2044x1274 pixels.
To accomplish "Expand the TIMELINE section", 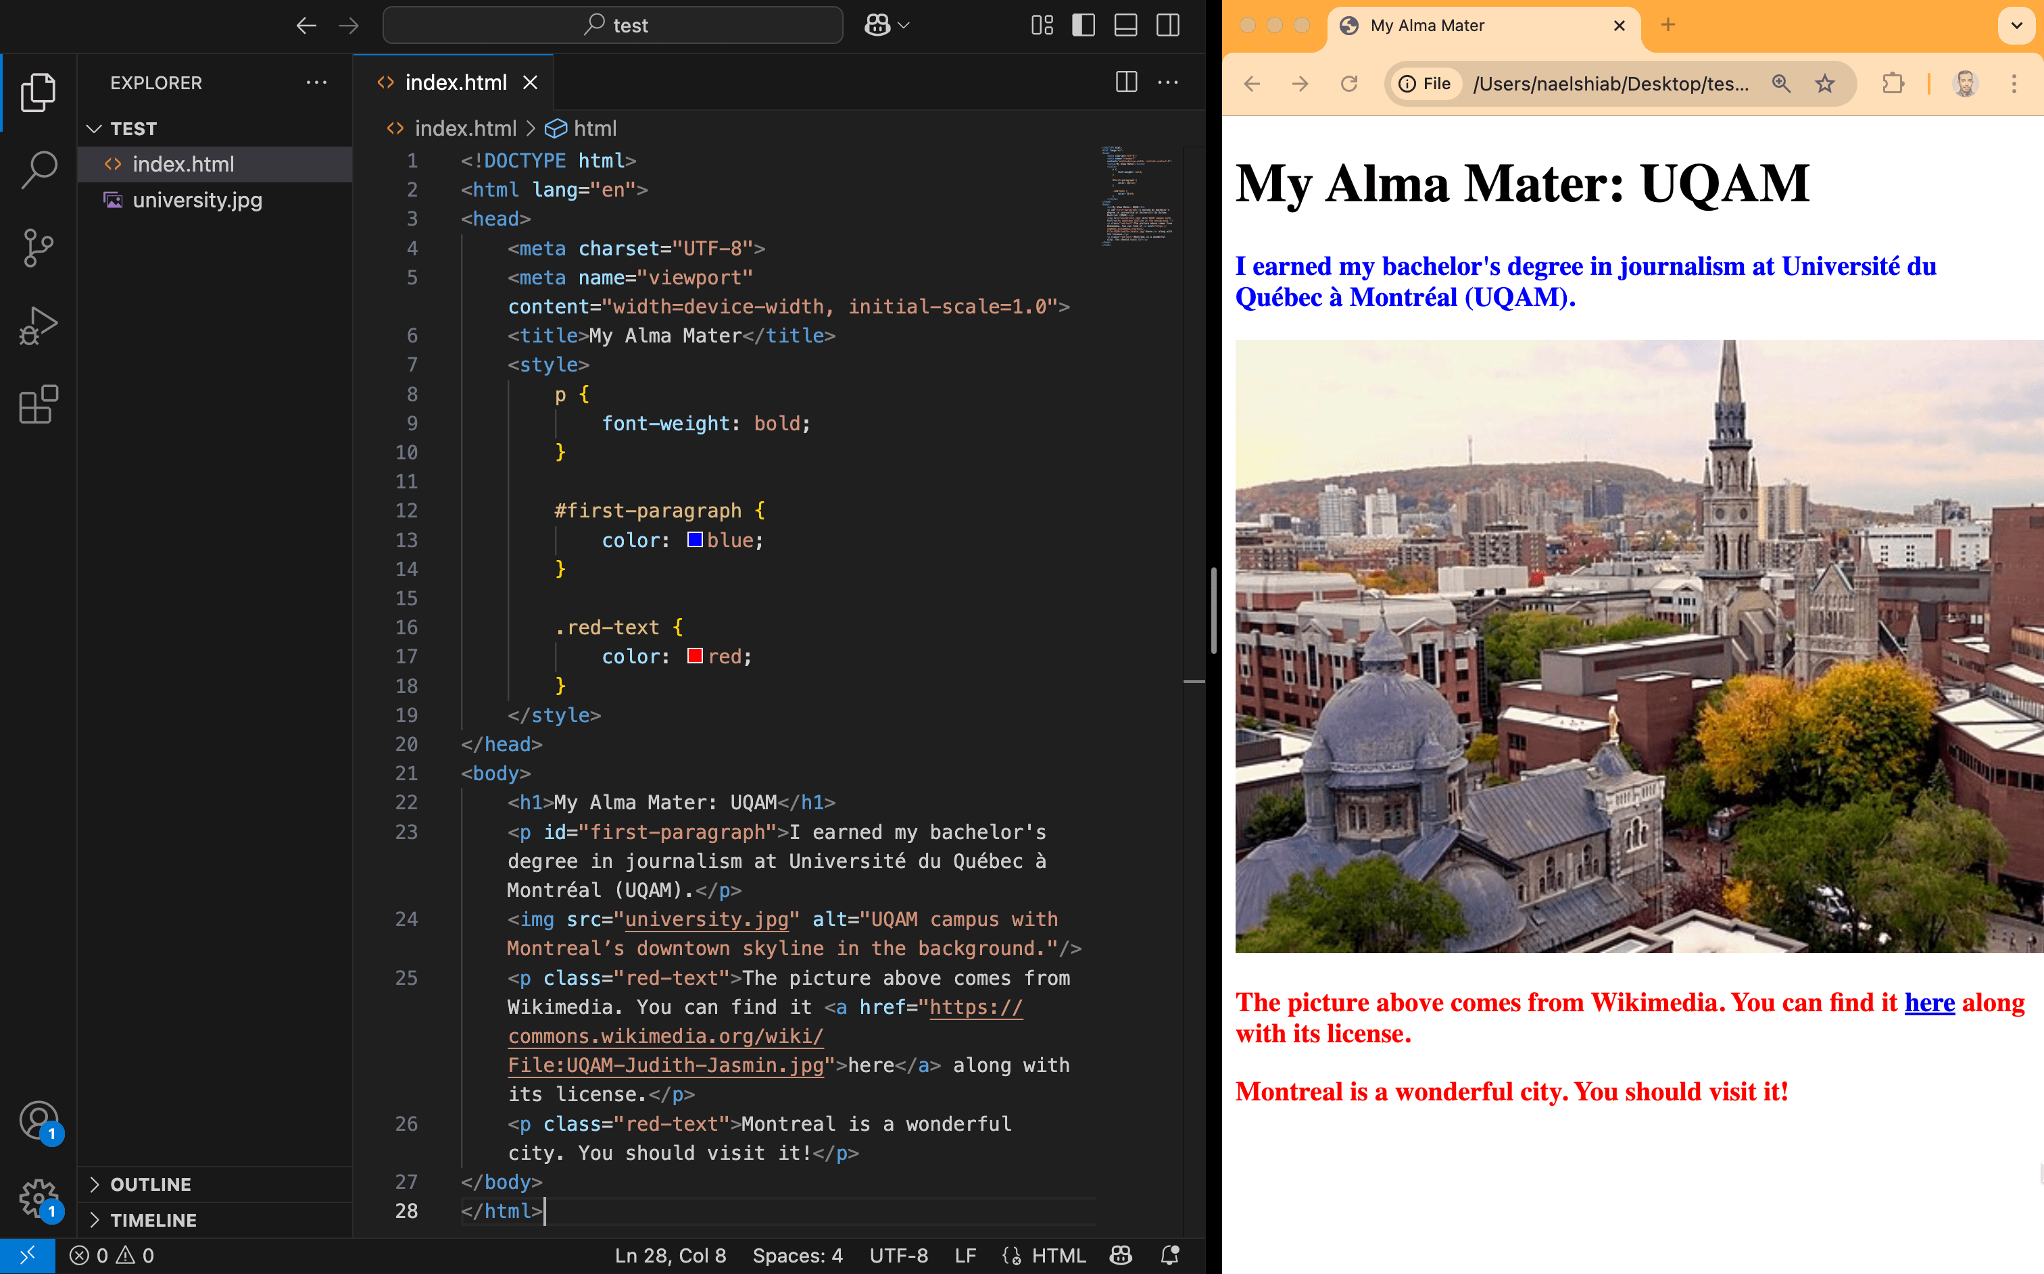I will click(x=215, y=1220).
